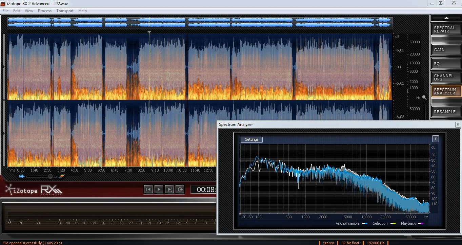Open the View menu

point(29,11)
